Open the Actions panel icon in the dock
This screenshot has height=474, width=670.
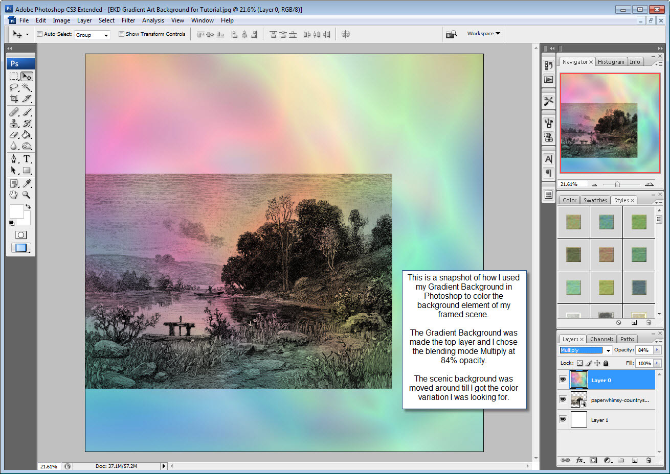548,79
